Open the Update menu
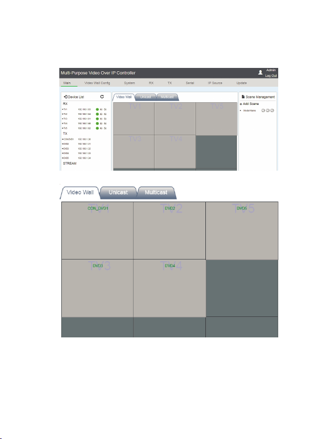The image size is (329, 439). pyautogui.click(x=241, y=83)
